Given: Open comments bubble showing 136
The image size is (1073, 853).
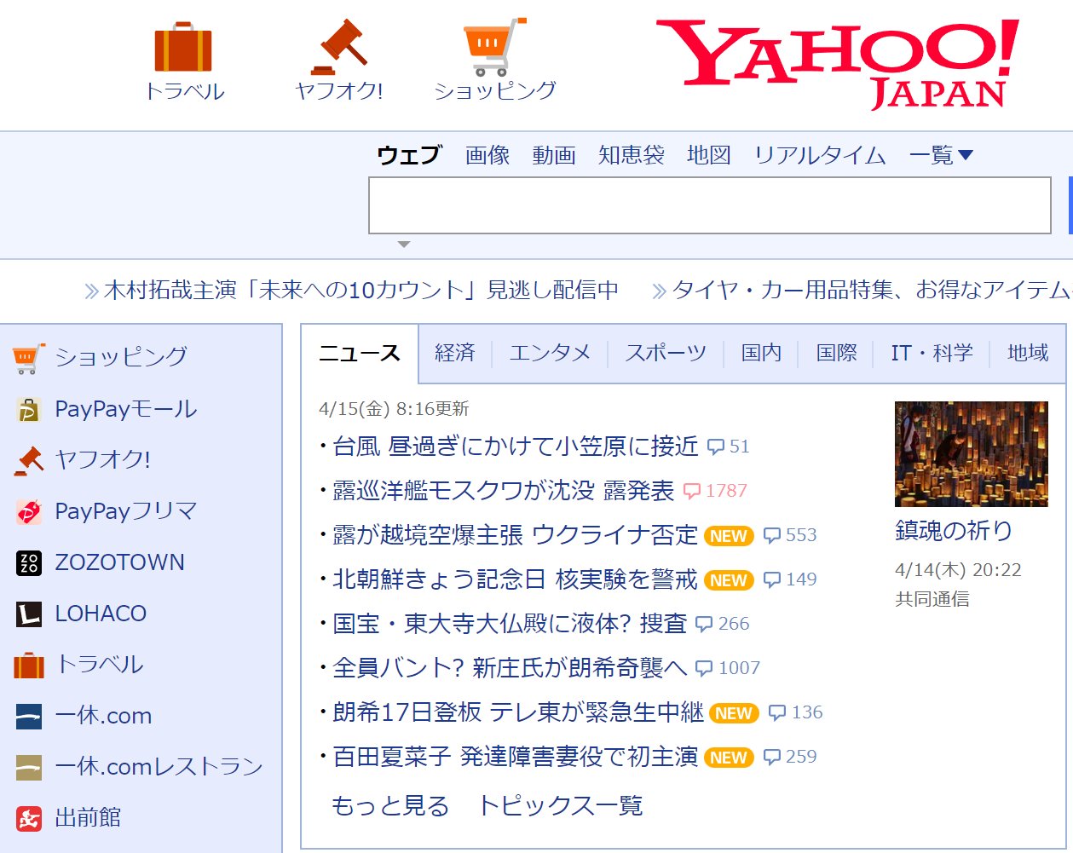Looking at the screenshot, I should [x=795, y=712].
